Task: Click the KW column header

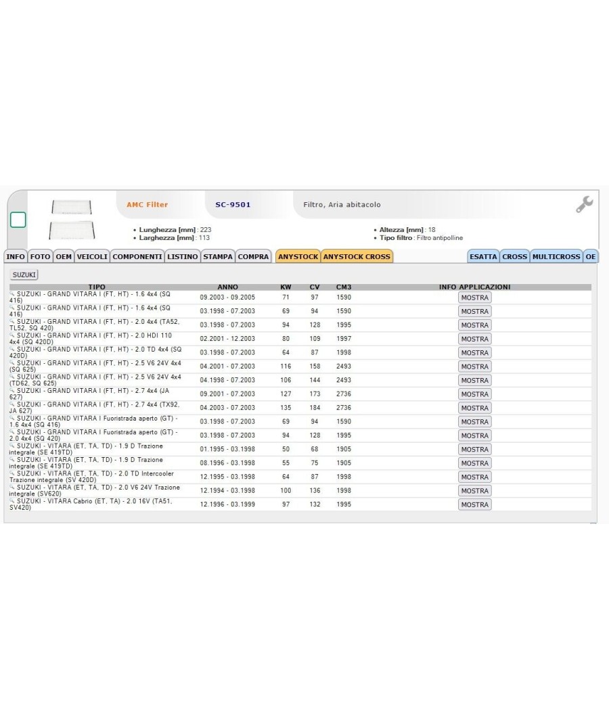Action: pos(286,287)
